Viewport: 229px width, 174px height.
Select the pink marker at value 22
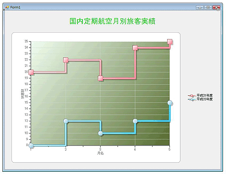[65, 60]
